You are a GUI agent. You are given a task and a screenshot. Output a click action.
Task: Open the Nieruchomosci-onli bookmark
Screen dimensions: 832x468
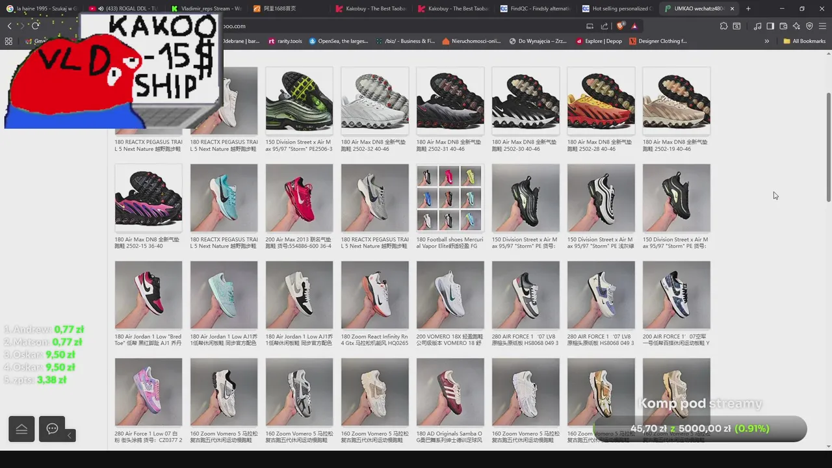(472, 41)
